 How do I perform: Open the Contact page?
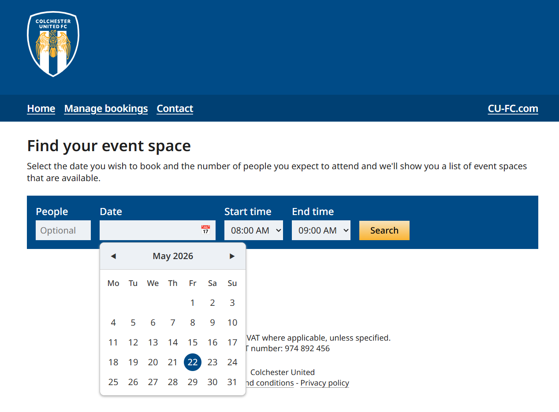[x=175, y=108]
